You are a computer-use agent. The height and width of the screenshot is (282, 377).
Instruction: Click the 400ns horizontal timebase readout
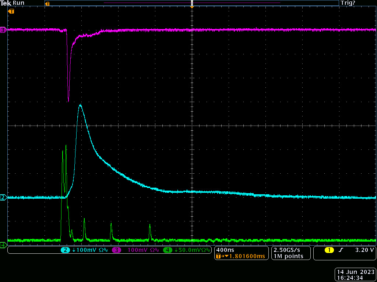(x=223, y=250)
